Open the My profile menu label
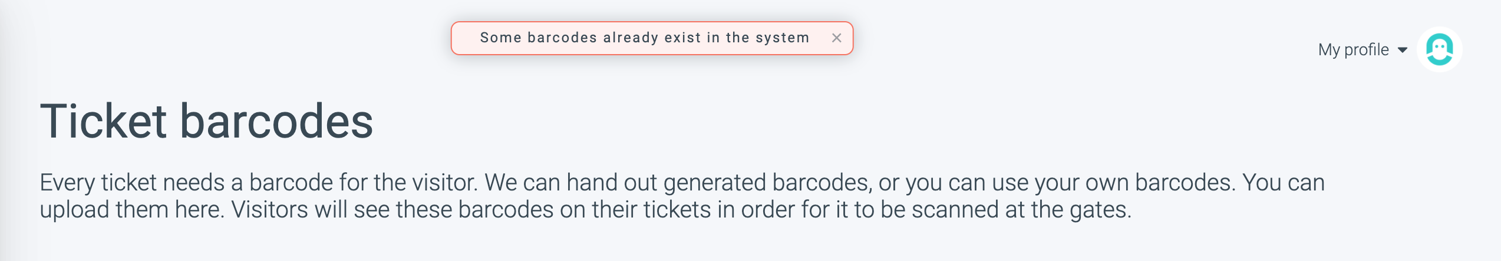This screenshot has height=261, width=1501. click(x=1353, y=50)
